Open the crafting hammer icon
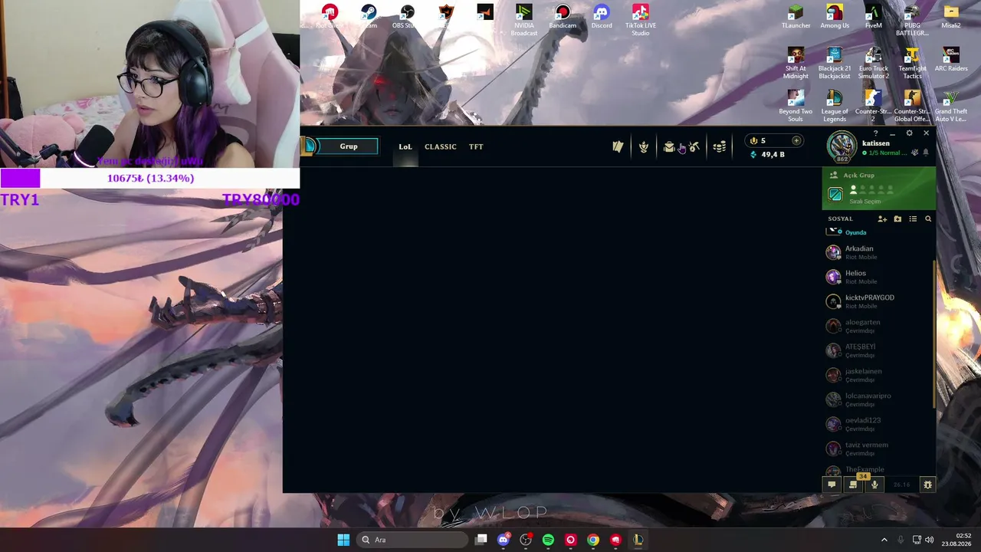Image resolution: width=981 pixels, height=552 pixels. click(694, 146)
